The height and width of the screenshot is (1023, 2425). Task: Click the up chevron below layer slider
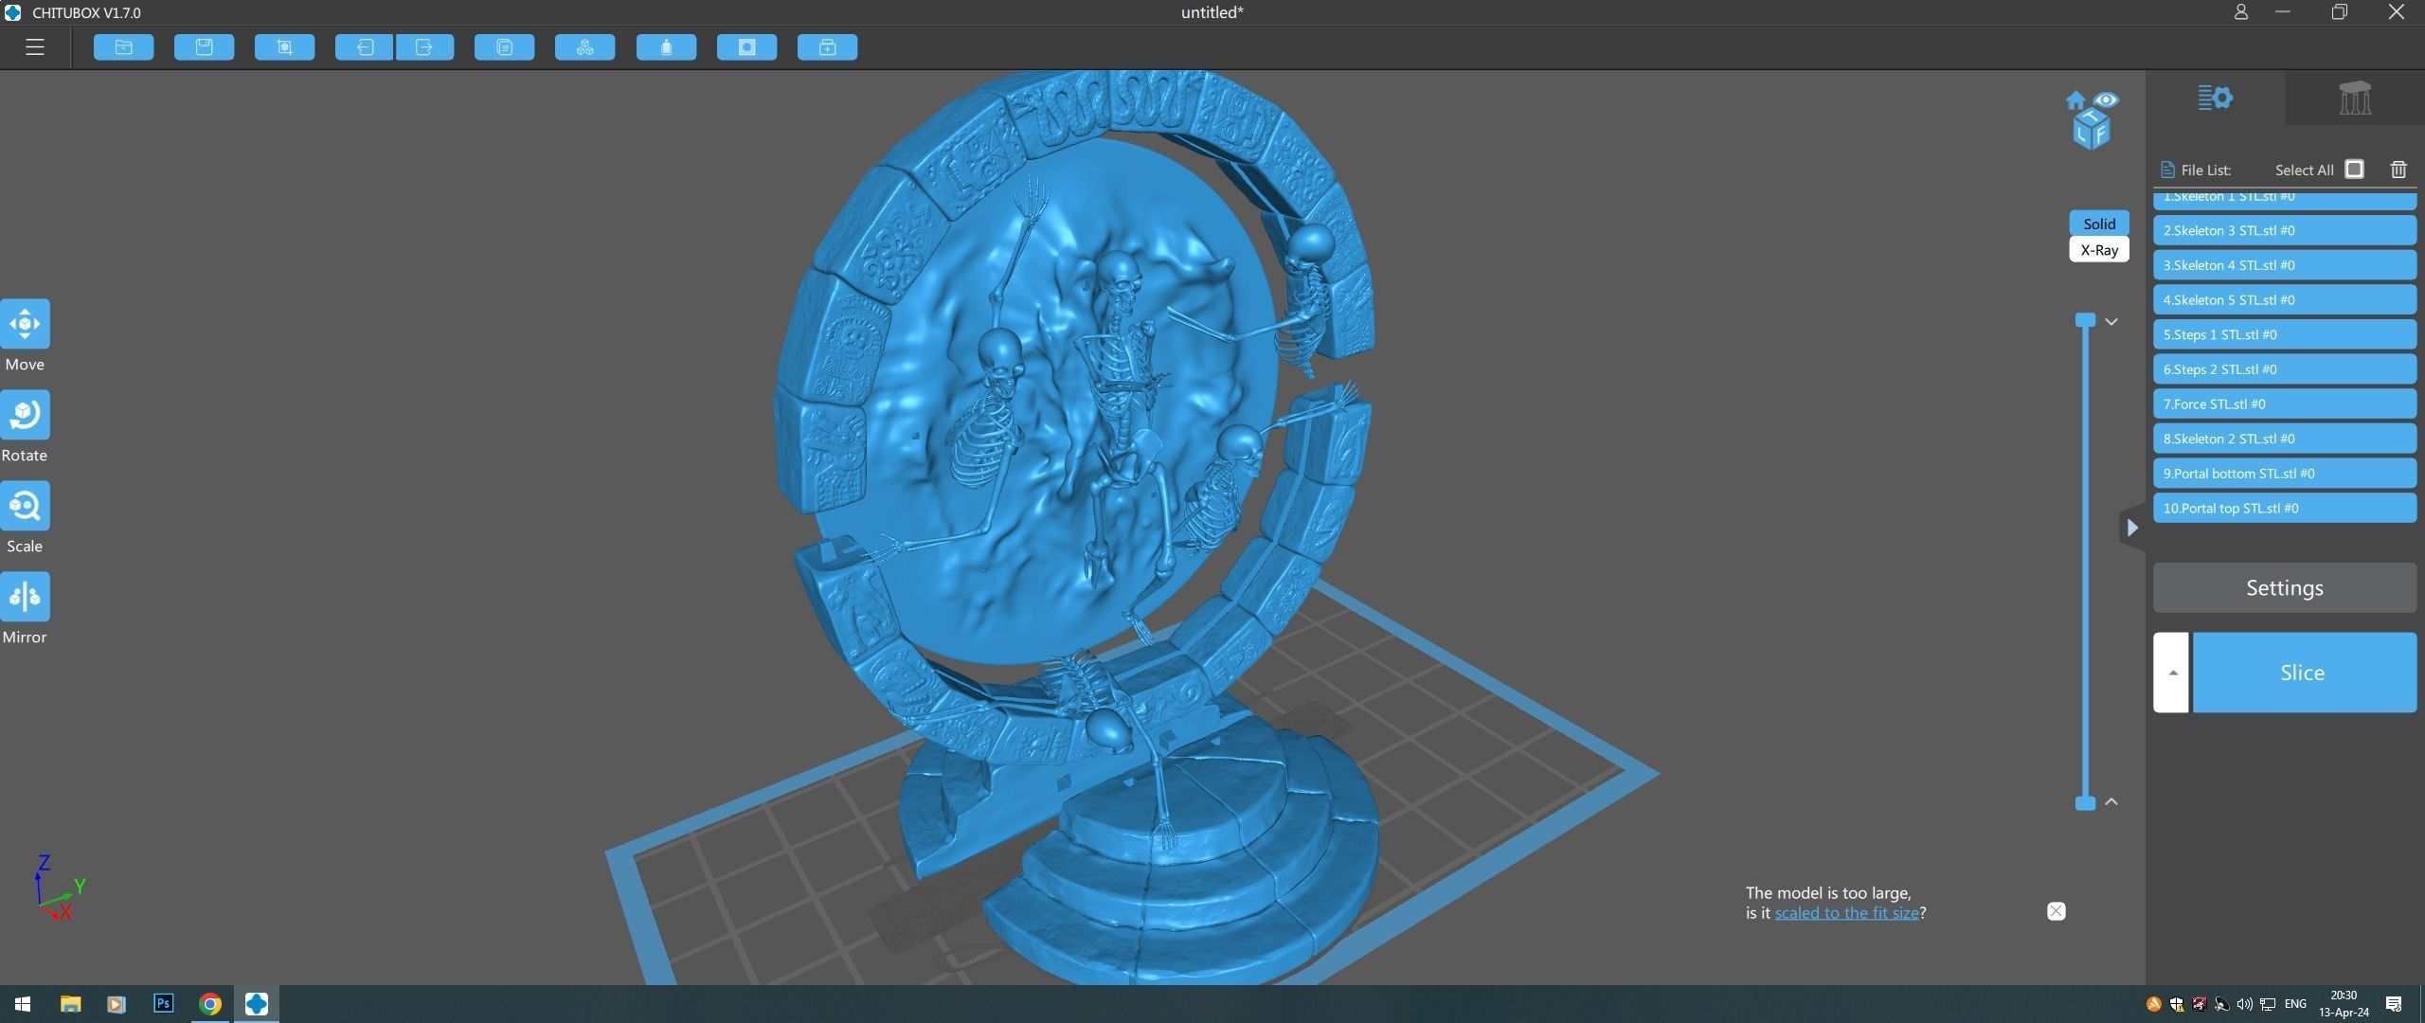click(x=2111, y=801)
